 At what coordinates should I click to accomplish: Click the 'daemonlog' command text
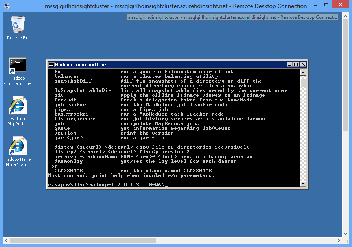pos(68,161)
